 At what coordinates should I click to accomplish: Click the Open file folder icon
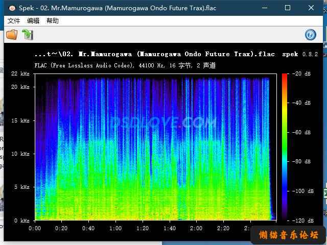click(x=12, y=35)
